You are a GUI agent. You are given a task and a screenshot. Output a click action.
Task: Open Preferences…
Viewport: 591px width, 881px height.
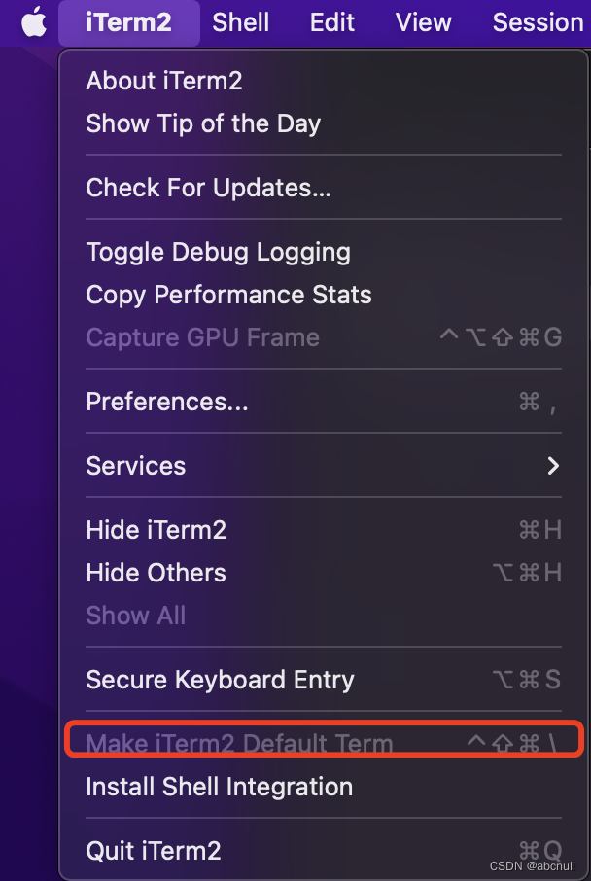[324, 402]
